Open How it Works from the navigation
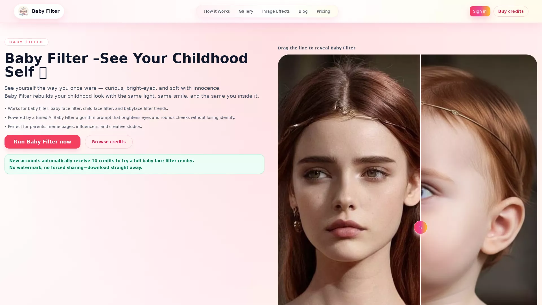Screen dimensions: 542x305 click(217, 11)
